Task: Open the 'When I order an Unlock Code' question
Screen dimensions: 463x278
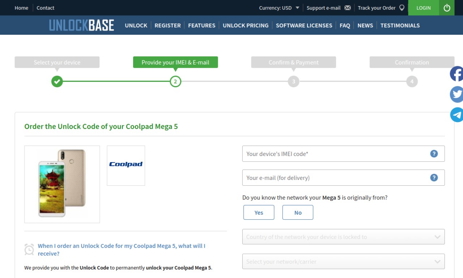Action: [122, 249]
